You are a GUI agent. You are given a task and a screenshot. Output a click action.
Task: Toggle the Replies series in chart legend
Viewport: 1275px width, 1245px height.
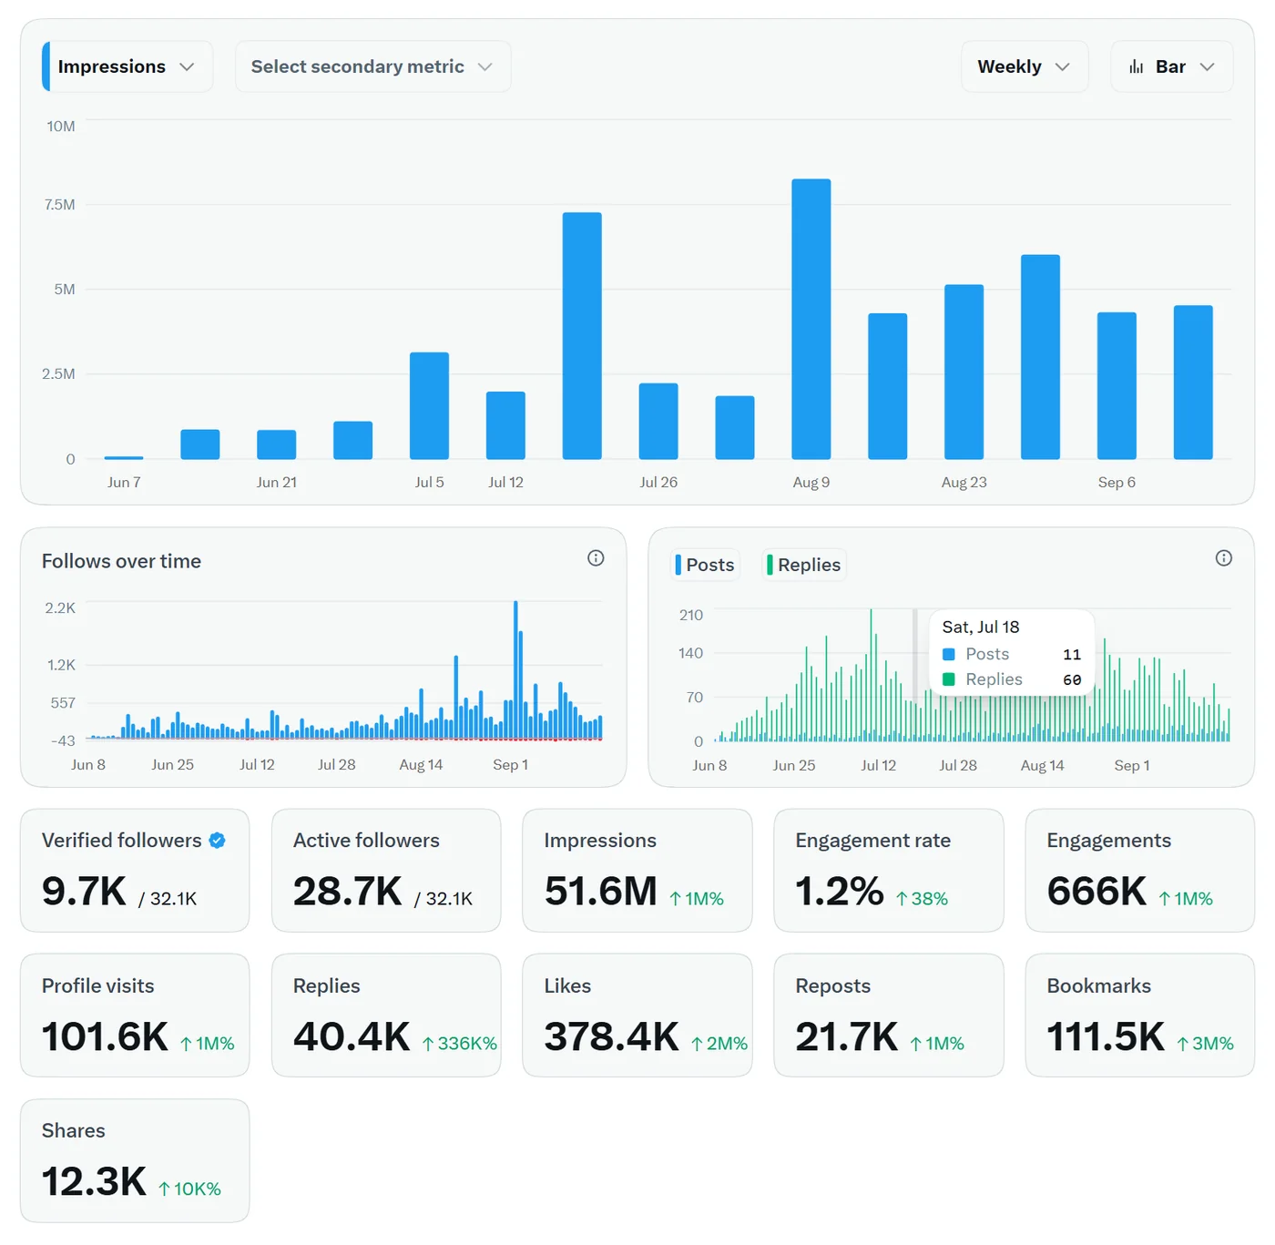[x=804, y=565]
